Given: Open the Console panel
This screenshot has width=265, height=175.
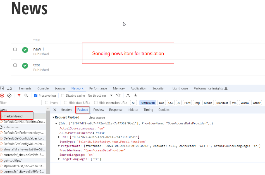Looking at the screenshot, I should [x=43, y=88].
